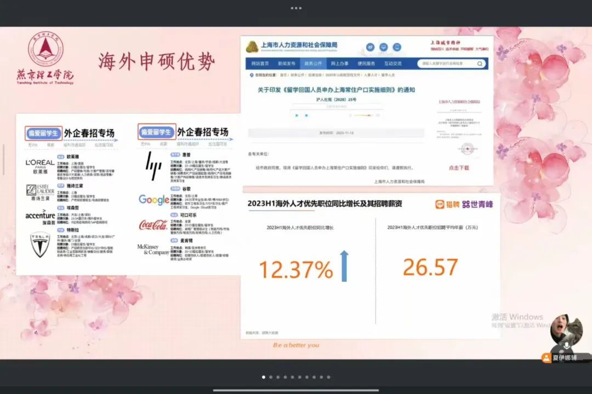
Task: Click the first blue round icon beside the bureau title
Action: tap(371, 47)
